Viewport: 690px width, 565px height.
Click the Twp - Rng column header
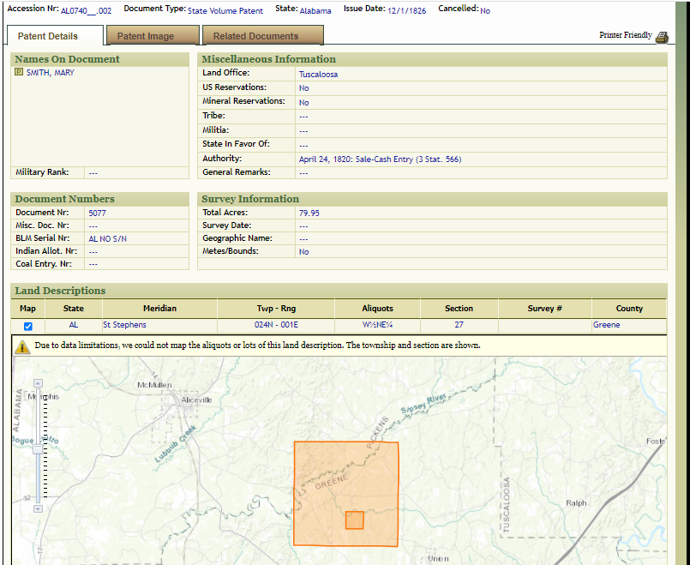click(276, 309)
